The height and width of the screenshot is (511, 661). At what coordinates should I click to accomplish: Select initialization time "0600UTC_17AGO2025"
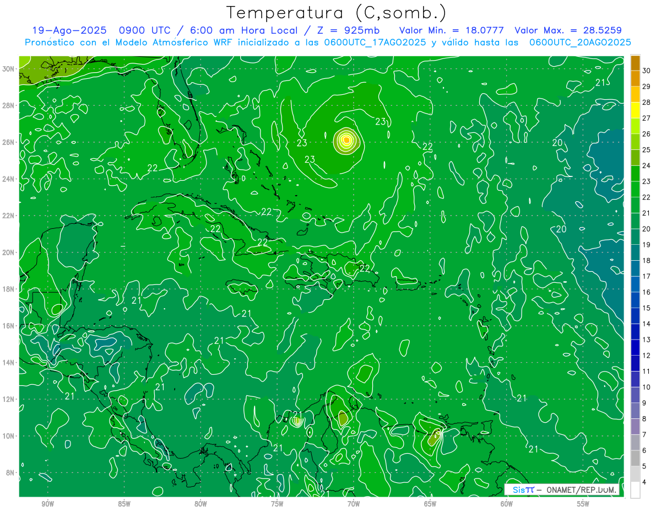coord(376,42)
